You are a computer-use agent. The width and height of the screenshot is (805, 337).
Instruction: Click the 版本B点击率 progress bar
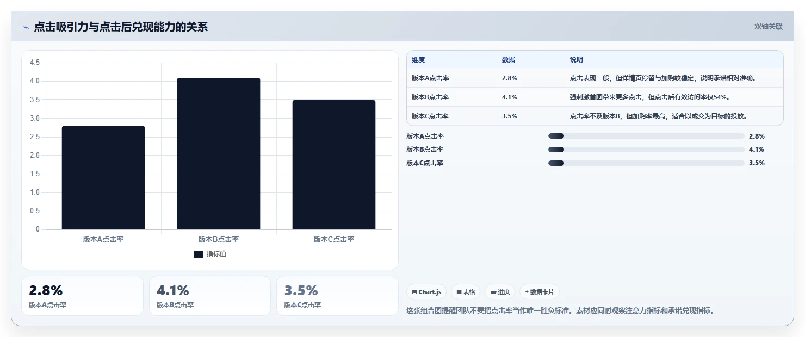646,149
